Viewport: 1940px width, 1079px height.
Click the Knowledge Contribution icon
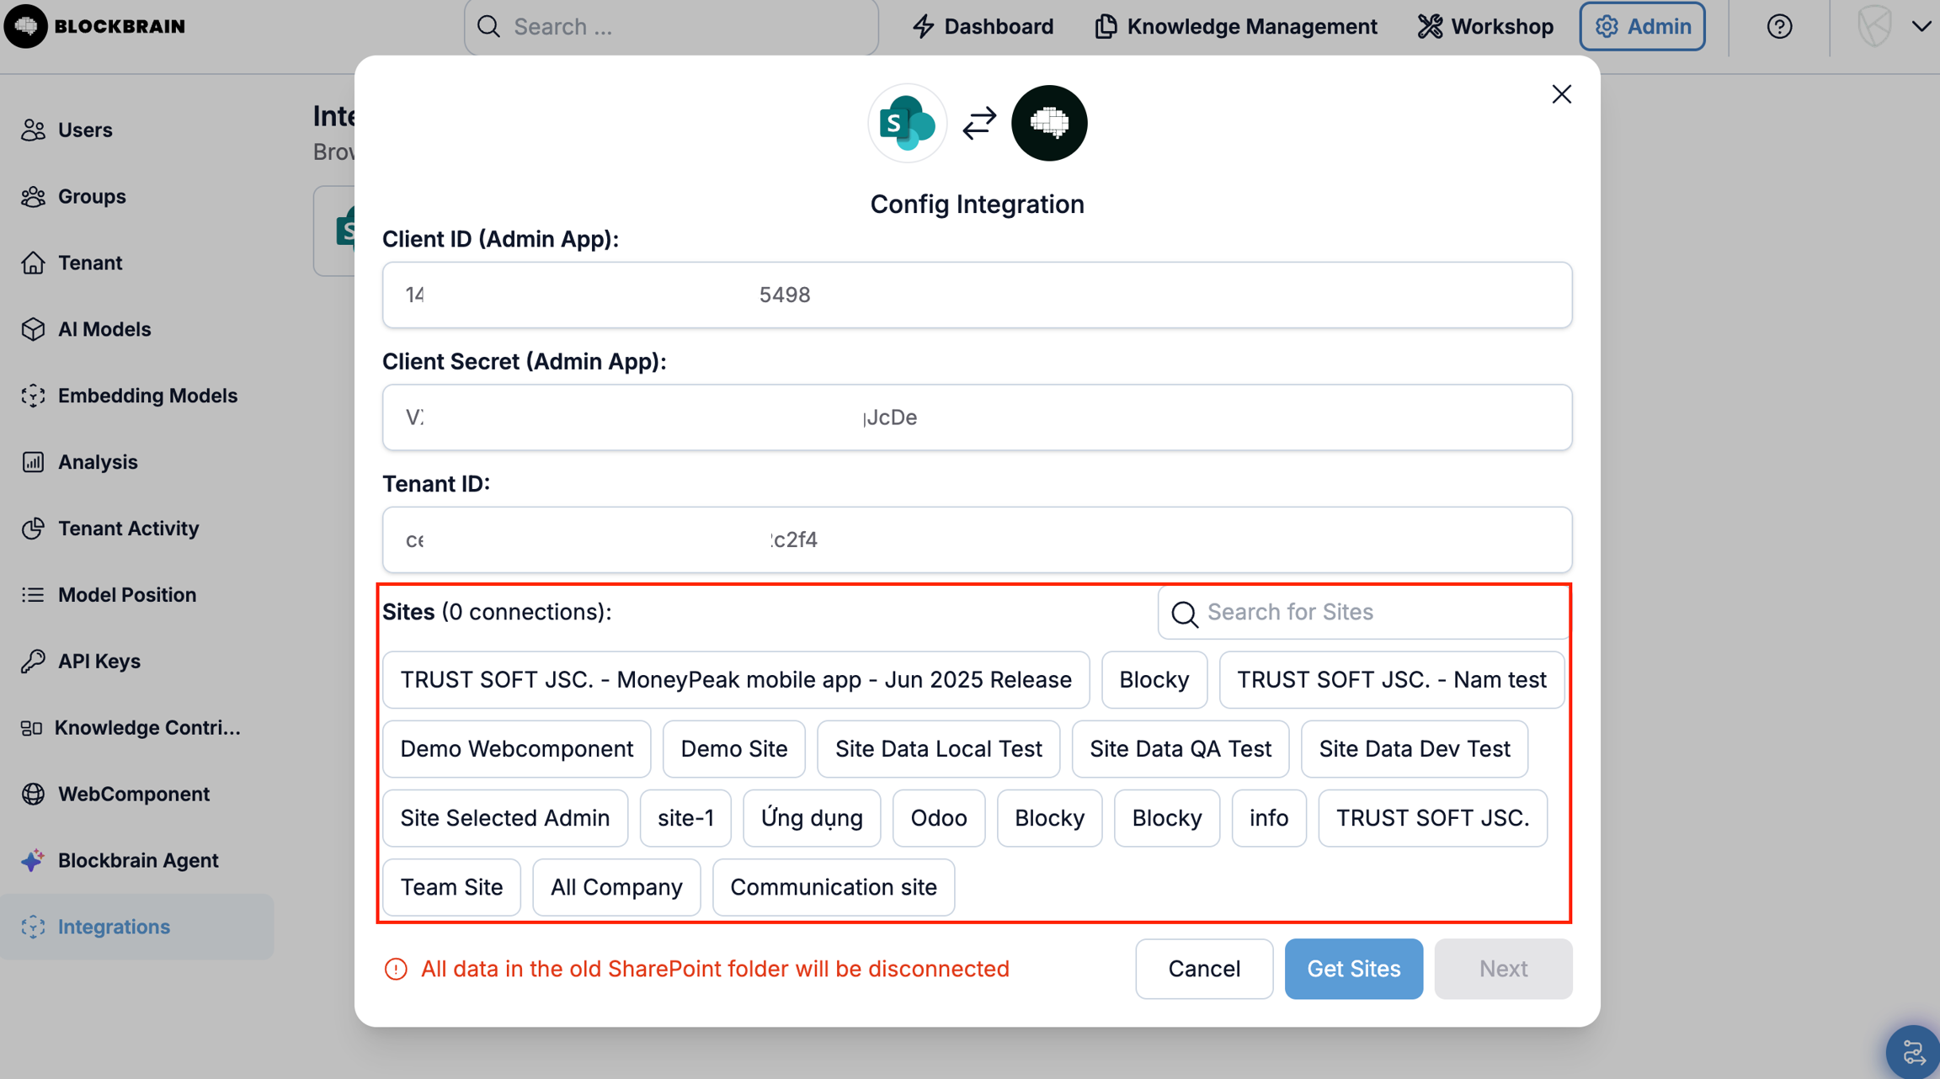[31, 728]
